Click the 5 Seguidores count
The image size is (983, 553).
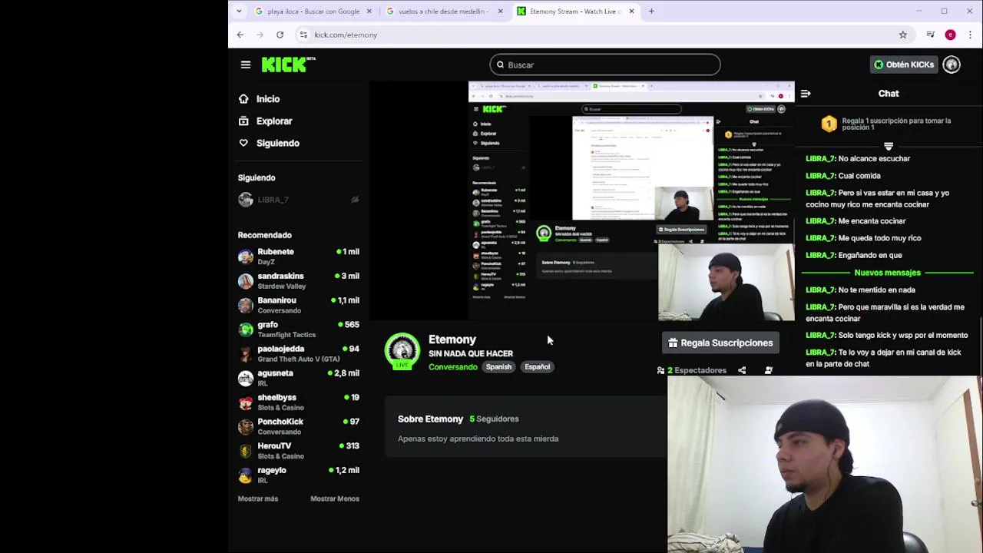(x=495, y=419)
